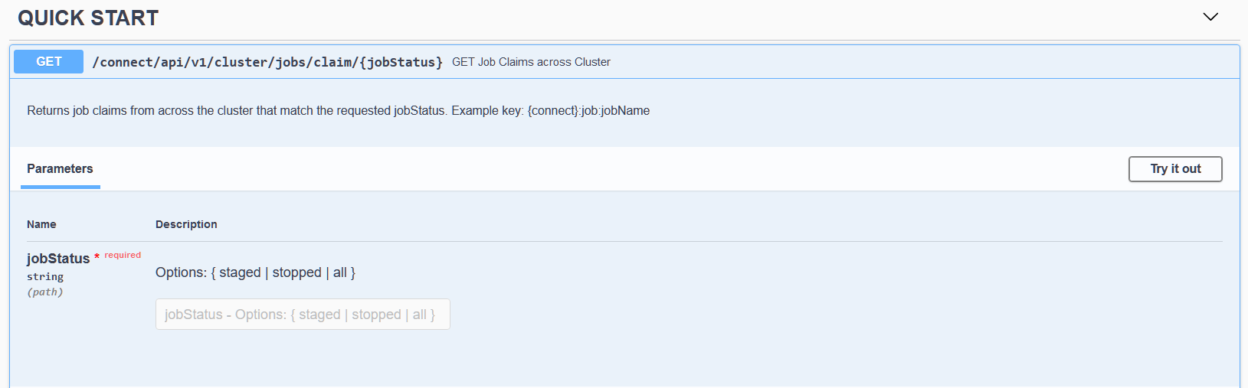This screenshot has width=1248, height=388.
Task: Click the blue GET method badge
Action: tap(48, 61)
